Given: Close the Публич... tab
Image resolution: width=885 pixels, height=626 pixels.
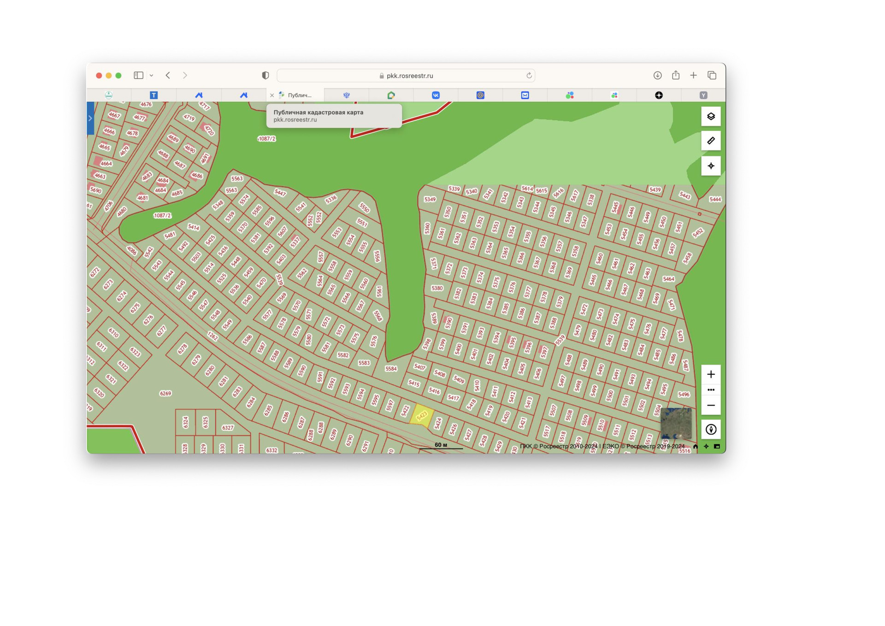Looking at the screenshot, I should (272, 95).
